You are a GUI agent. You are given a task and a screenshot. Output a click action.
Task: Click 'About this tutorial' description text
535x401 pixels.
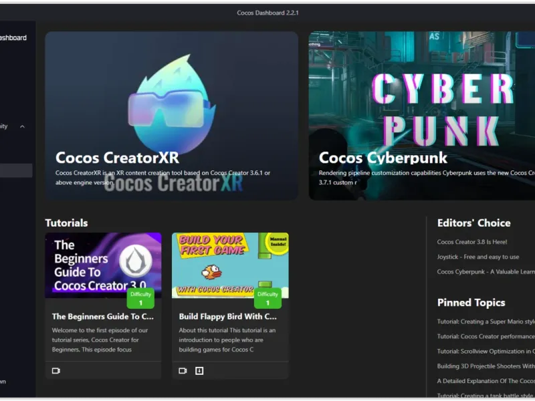coord(227,340)
